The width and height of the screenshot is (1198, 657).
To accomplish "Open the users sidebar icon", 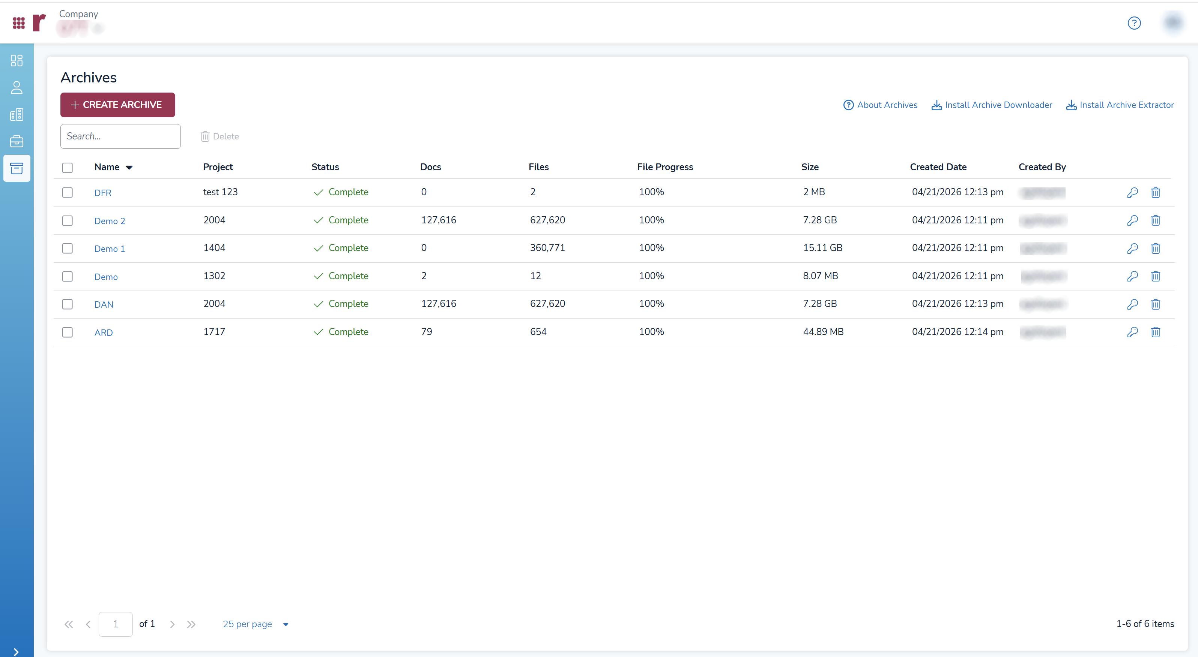I will tap(17, 87).
